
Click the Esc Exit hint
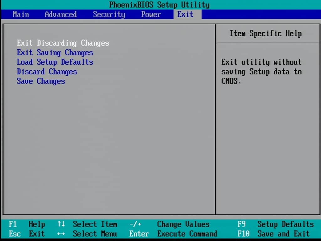(x=27, y=233)
